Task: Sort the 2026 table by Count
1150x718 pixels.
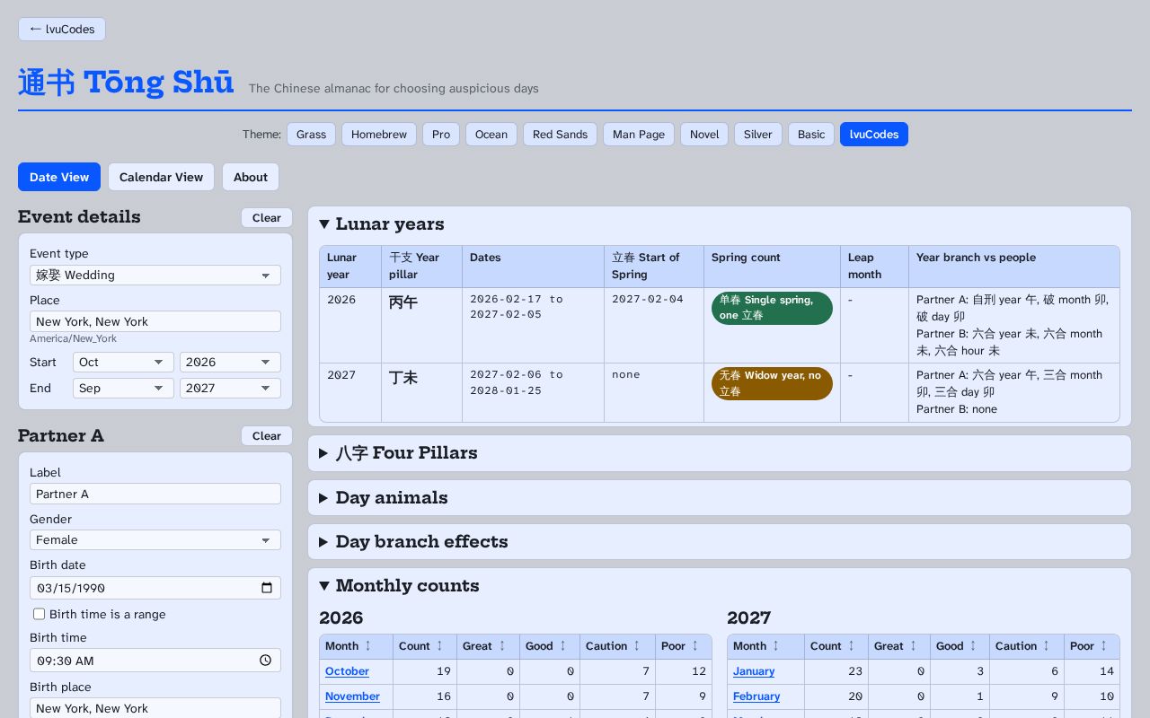Action: [424, 646]
